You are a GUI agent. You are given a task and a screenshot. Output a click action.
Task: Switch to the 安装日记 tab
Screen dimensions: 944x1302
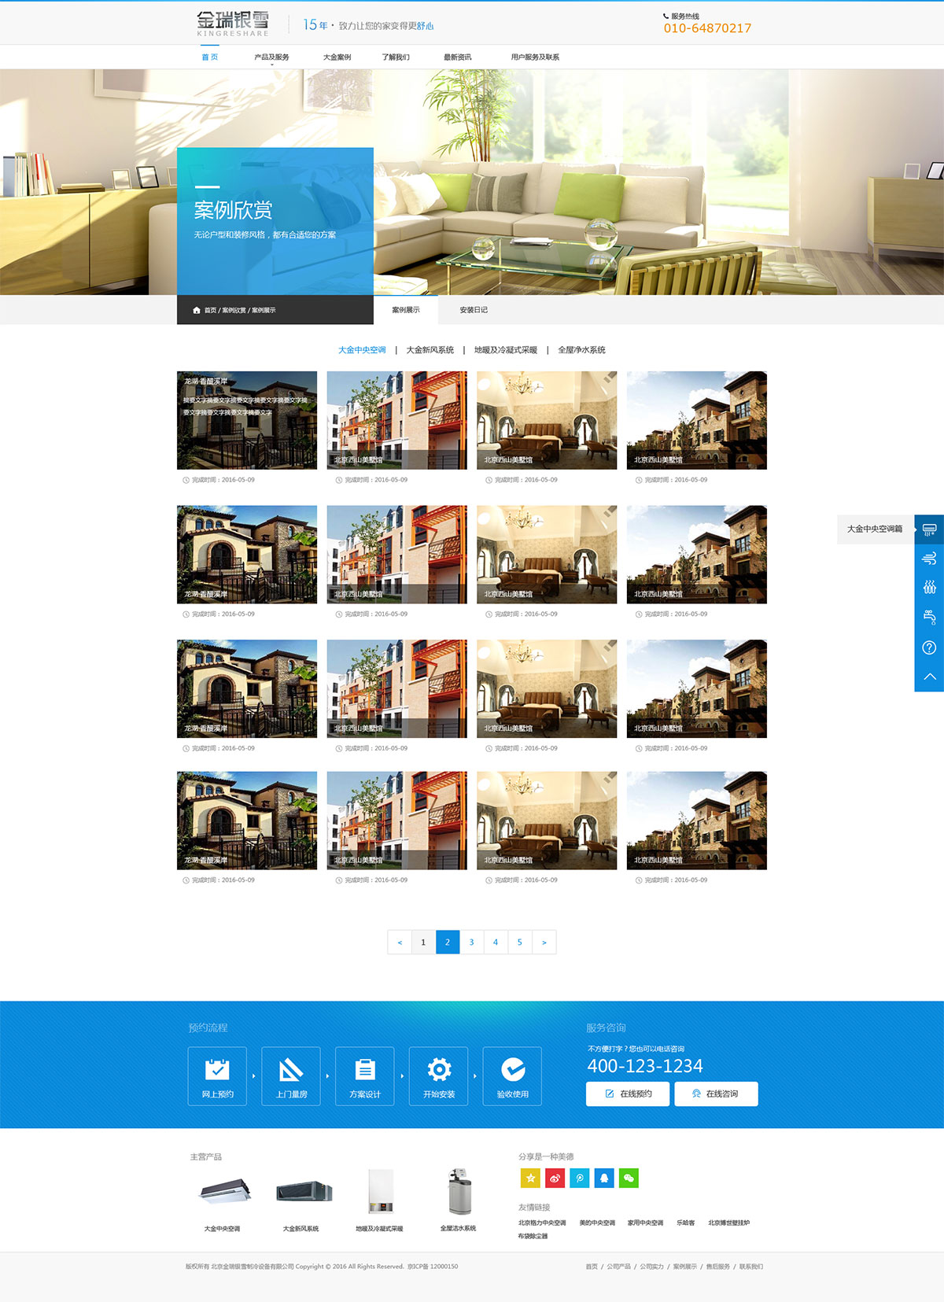click(474, 310)
